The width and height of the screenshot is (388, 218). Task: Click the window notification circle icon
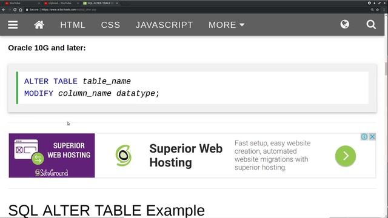pyautogui.click(x=369, y=3)
